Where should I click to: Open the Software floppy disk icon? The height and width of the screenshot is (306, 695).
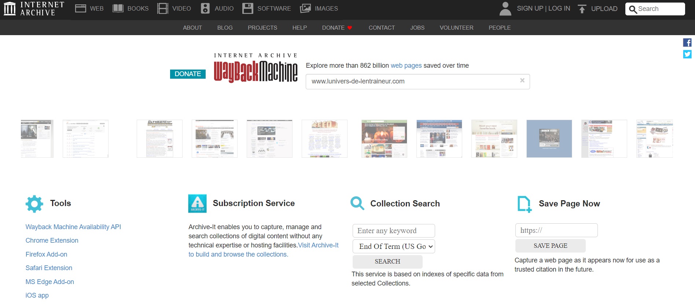[x=248, y=8]
